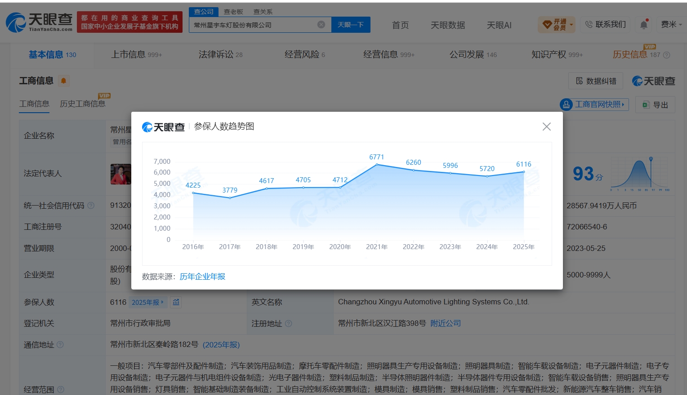687x395 pixels.
Task: Click the legal representative photo thumbnail
Action: click(x=121, y=174)
